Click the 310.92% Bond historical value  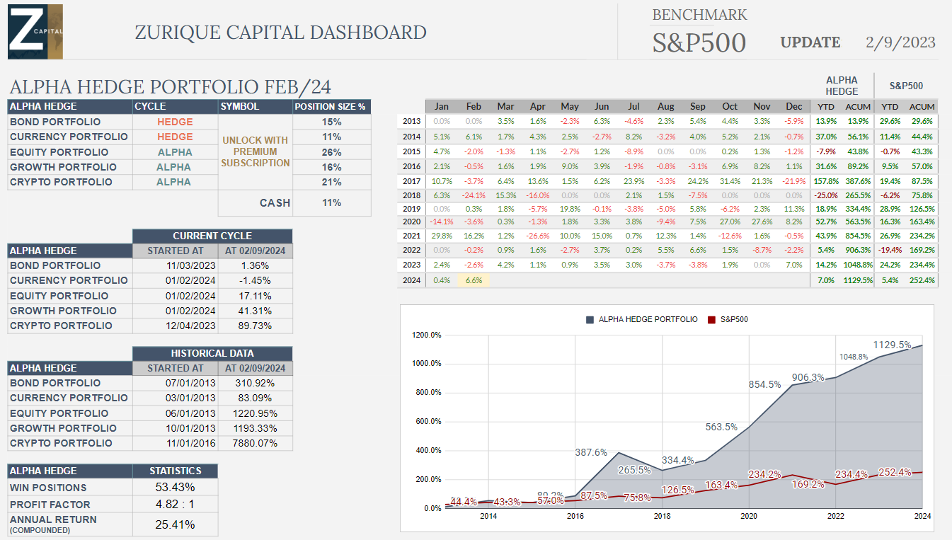pos(255,383)
